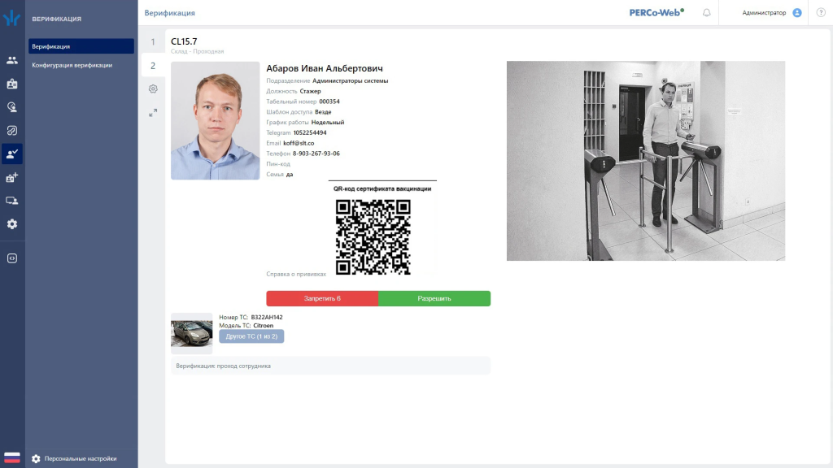
Task: Click the monitoring devices sidebar icon
Action: click(11, 201)
